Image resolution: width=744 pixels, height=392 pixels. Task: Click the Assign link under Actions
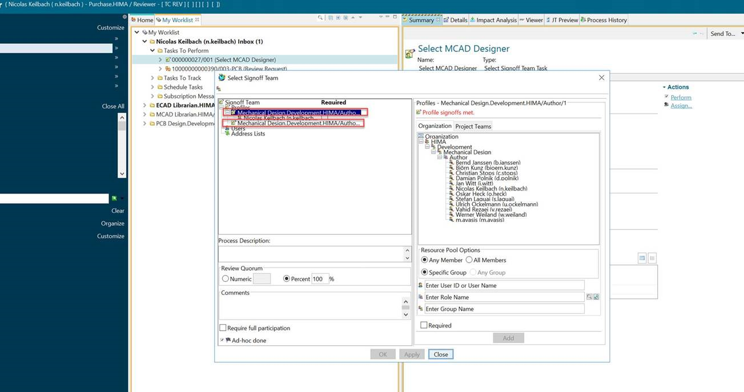[681, 106]
